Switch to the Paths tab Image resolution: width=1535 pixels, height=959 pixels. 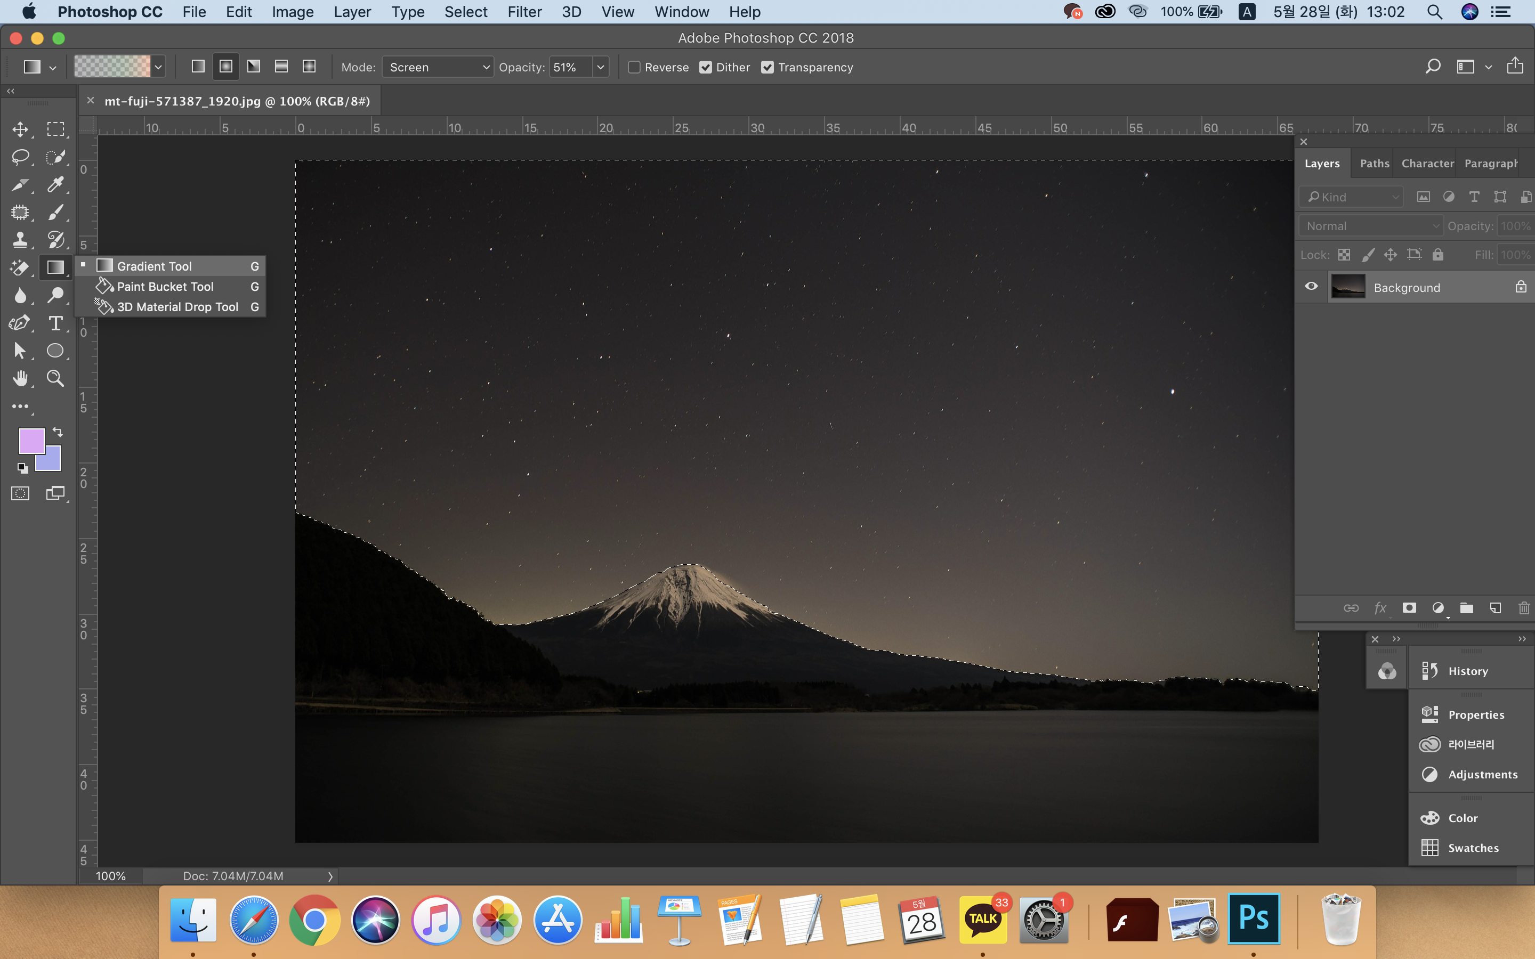tap(1375, 164)
